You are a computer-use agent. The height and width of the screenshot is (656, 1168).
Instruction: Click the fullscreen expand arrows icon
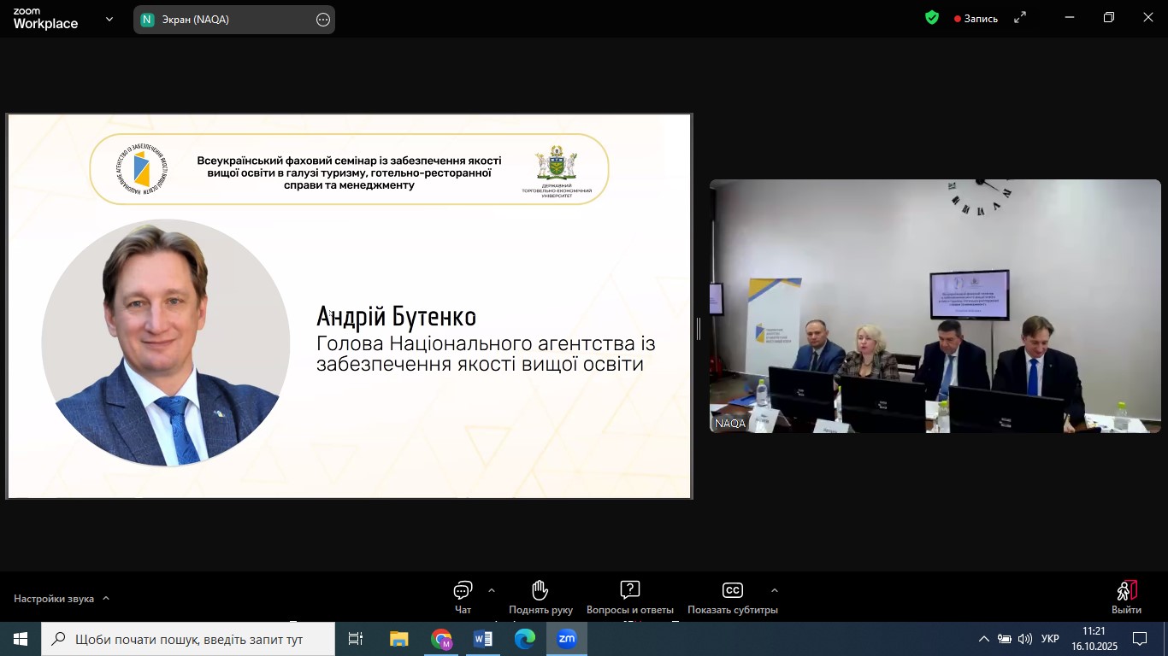point(1020,18)
